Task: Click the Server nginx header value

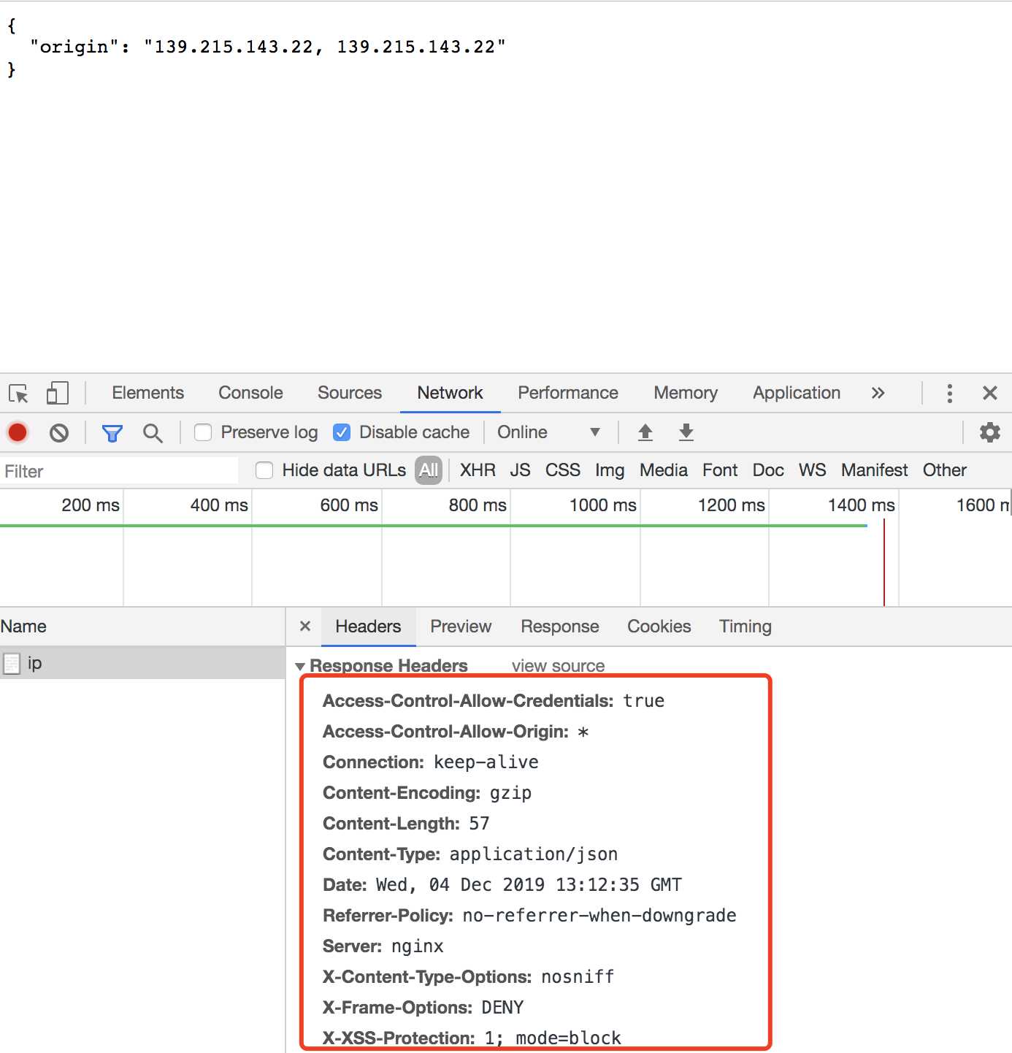Action: 418,946
